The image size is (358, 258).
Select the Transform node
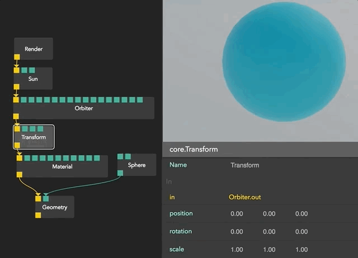click(x=34, y=137)
